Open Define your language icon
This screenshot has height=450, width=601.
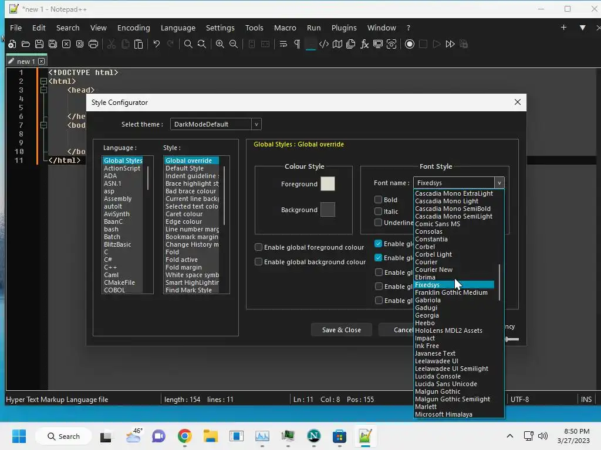[324, 44]
